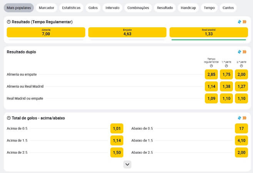Open the Tempo tab
253x173 pixels.
click(x=209, y=8)
